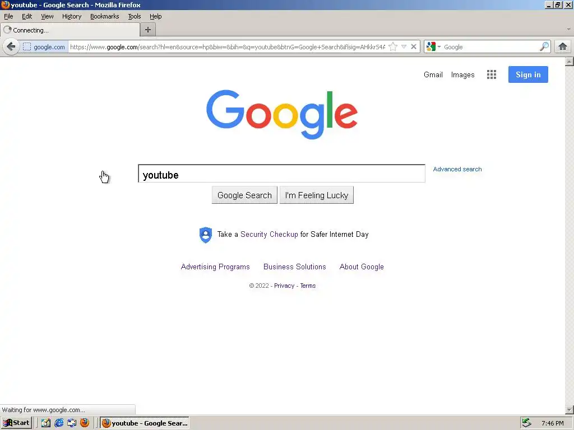
Task: Open the History menu
Action: 72,16
